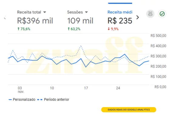This screenshot has width=170, height=115.
Task: Toggle the Período anterior legend item
Action: pos(53,100)
